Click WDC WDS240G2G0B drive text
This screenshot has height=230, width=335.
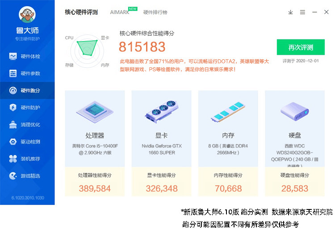295,155
